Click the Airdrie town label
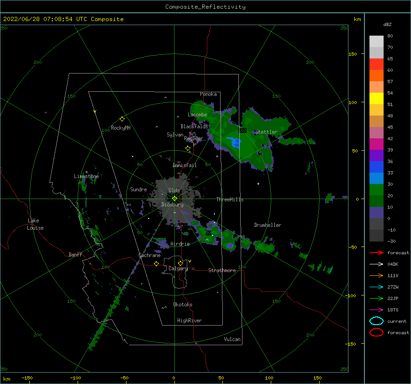411x384 pixels. pyautogui.click(x=180, y=244)
